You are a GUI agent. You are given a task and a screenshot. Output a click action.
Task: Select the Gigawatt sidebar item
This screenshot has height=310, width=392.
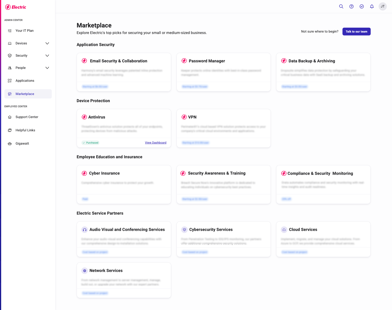point(22,144)
